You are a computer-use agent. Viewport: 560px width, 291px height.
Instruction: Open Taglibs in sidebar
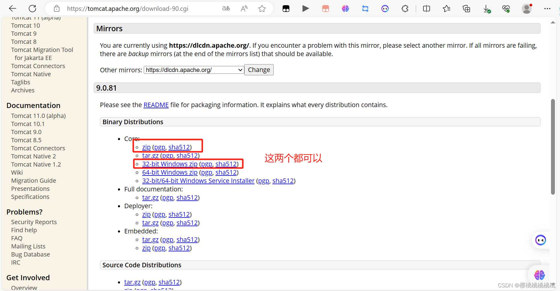click(21, 82)
